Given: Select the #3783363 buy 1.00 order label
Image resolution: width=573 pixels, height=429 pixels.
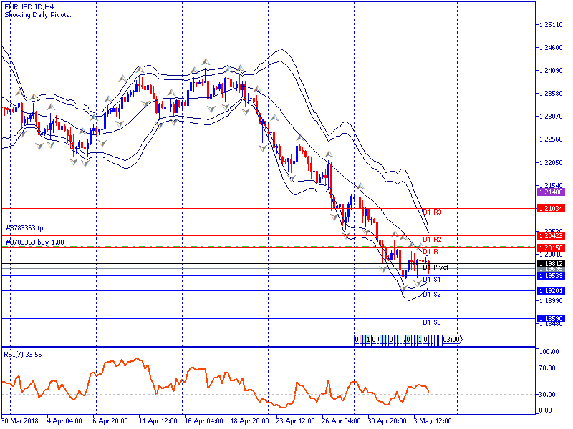Looking at the screenshot, I should (x=35, y=242).
